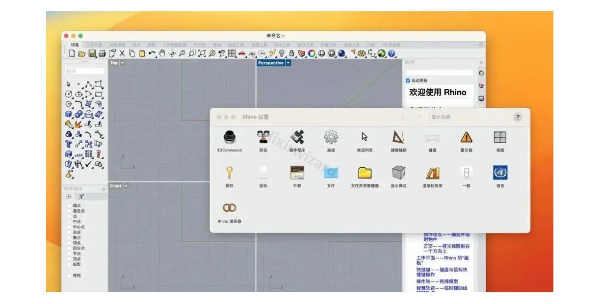This screenshot has width=600, height=304.
Task: Toggle the 自动更新 checkbox
Action: click(x=408, y=80)
